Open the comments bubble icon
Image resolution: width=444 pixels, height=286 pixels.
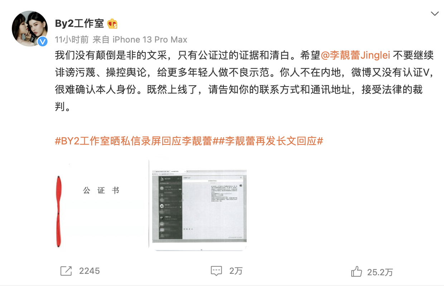point(216,271)
